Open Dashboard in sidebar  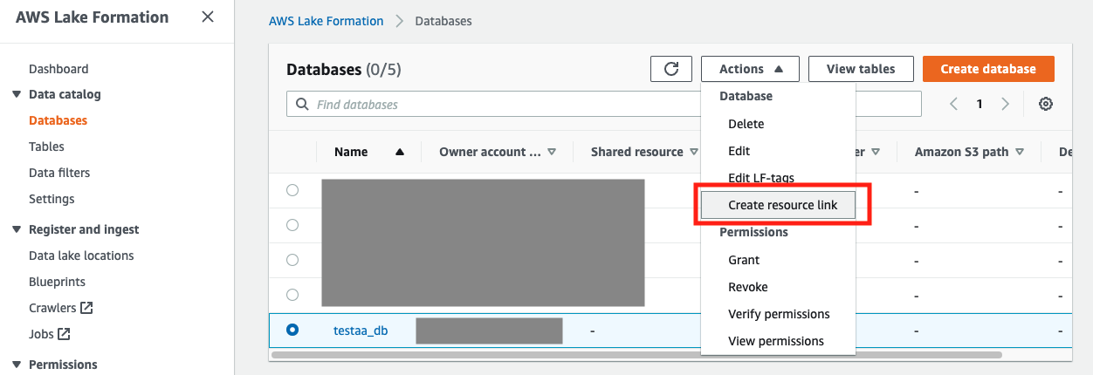click(58, 69)
